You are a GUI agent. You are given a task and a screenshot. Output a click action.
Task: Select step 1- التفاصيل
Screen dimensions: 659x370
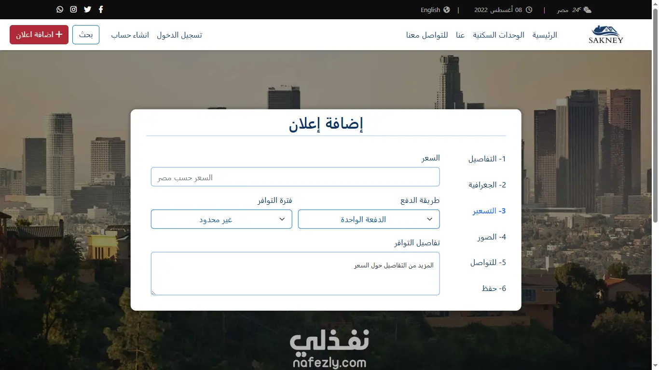(x=487, y=159)
